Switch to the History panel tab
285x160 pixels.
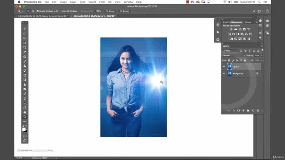[248, 22]
